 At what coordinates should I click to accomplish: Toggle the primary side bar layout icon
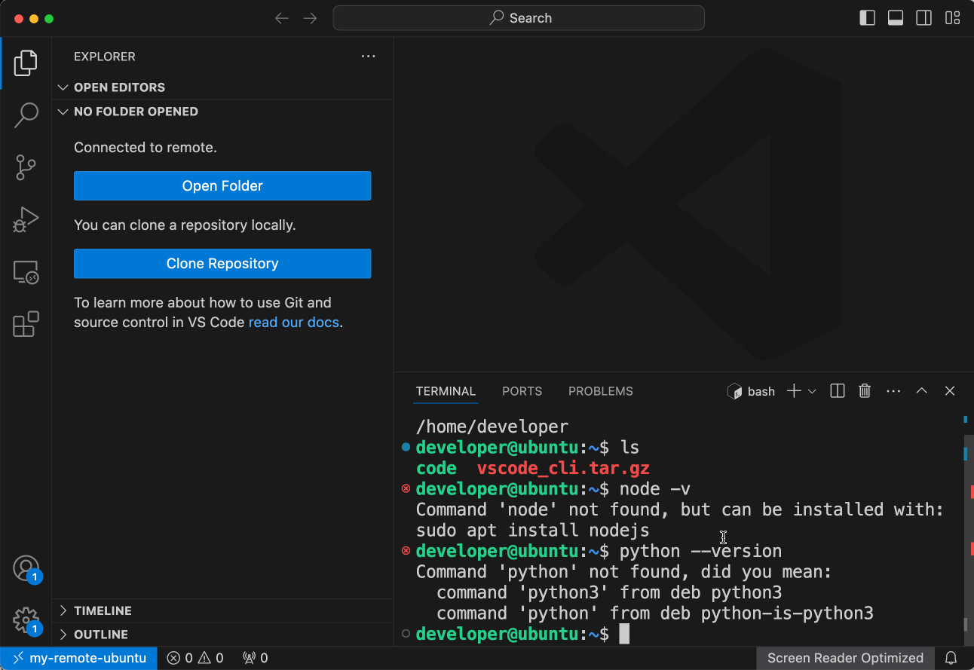pyautogui.click(x=867, y=18)
